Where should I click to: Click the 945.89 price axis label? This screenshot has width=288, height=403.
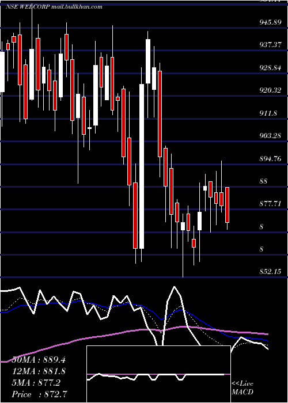tap(270, 22)
